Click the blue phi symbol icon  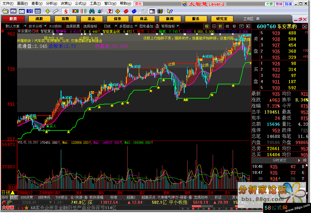pyautogui.click(x=134, y=11)
